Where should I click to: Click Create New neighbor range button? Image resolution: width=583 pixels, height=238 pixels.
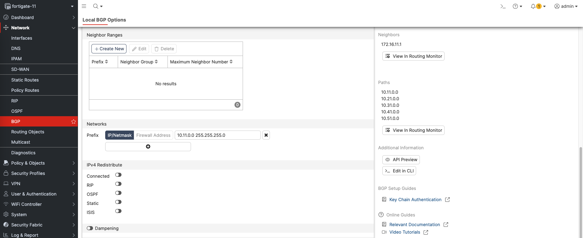[x=109, y=49]
